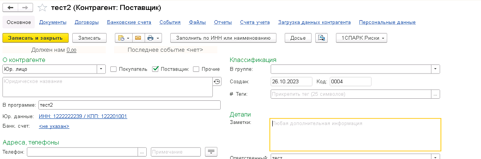481x159 pixels.
Task: Click the printer icon
Action: coord(150,38)
